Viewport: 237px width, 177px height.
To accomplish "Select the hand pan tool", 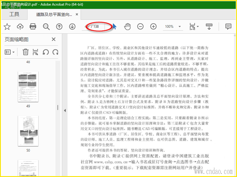I will click(x=127, y=27).
